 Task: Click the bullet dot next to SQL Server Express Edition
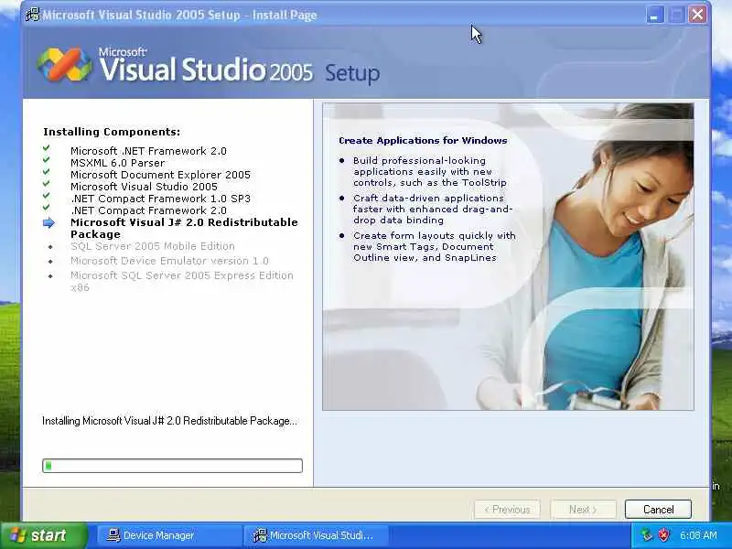[50, 276]
